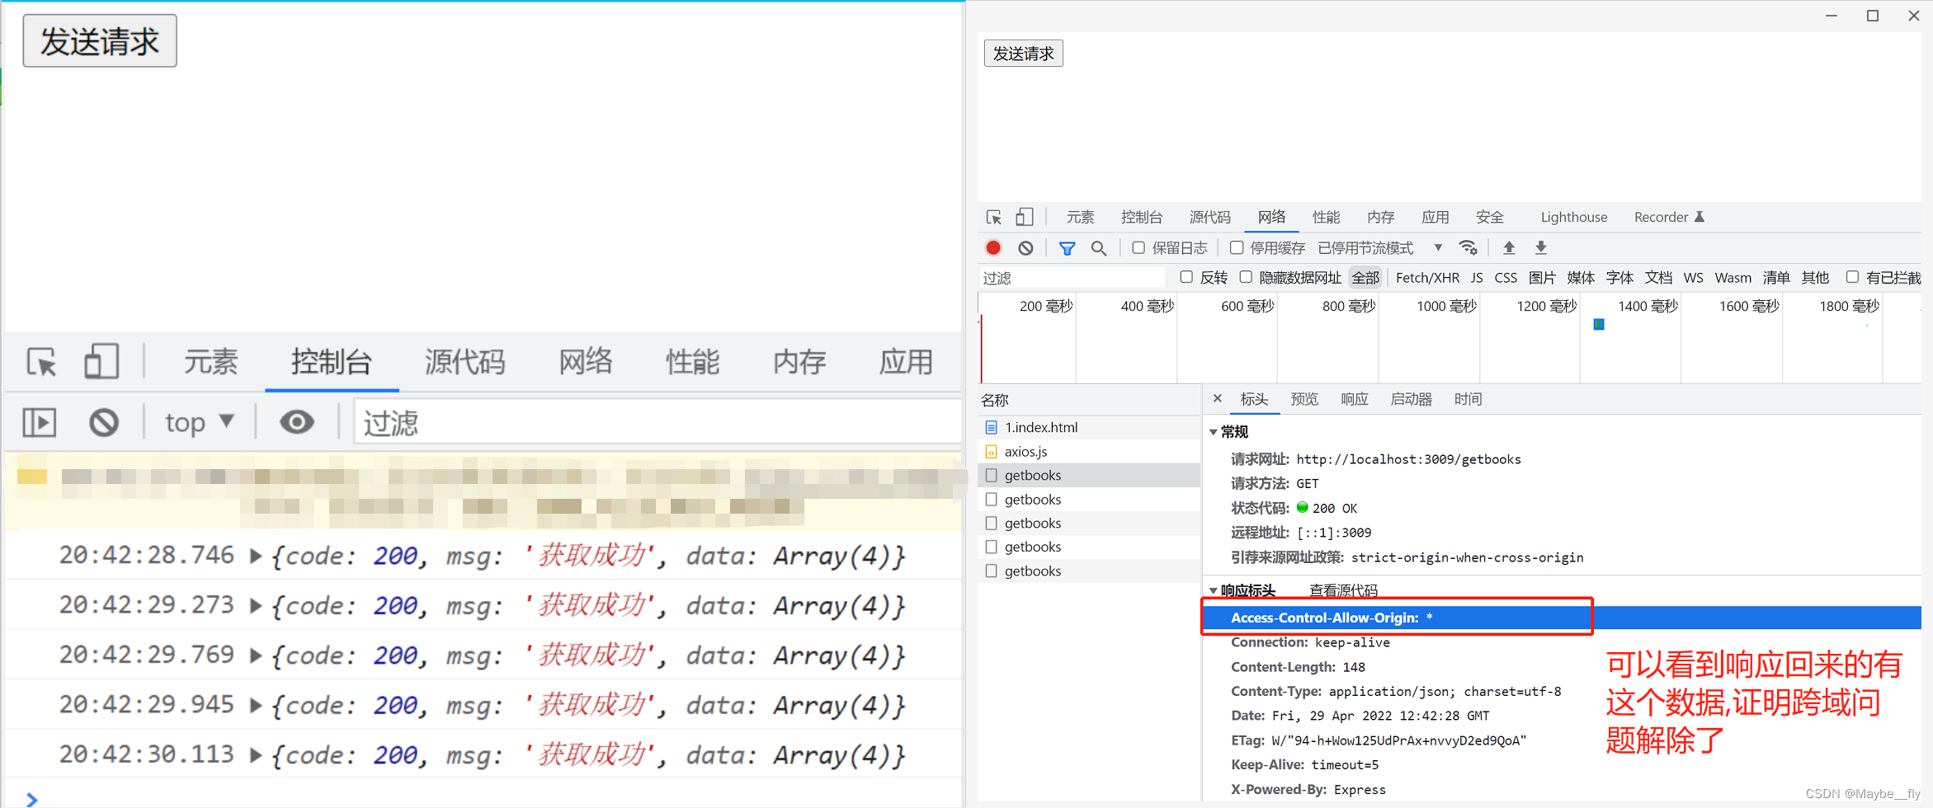The height and width of the screenshot is (808, 1933).
Task: Click the small 发送请求 button in right window
Action: (1023, 54)
